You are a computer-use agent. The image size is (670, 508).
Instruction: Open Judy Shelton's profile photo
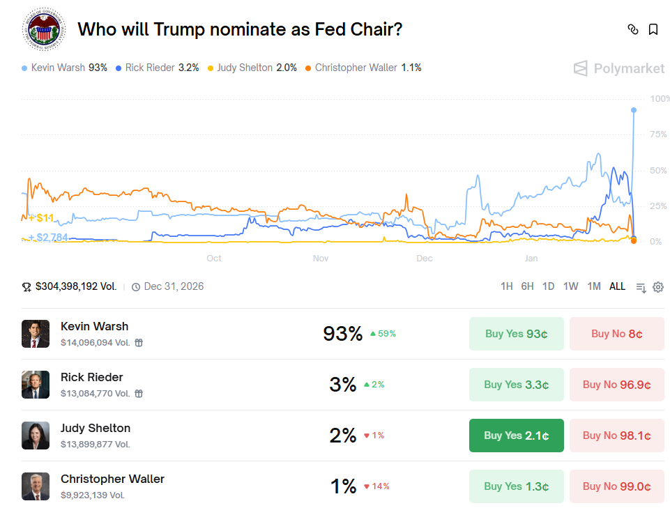pos(36,436)
